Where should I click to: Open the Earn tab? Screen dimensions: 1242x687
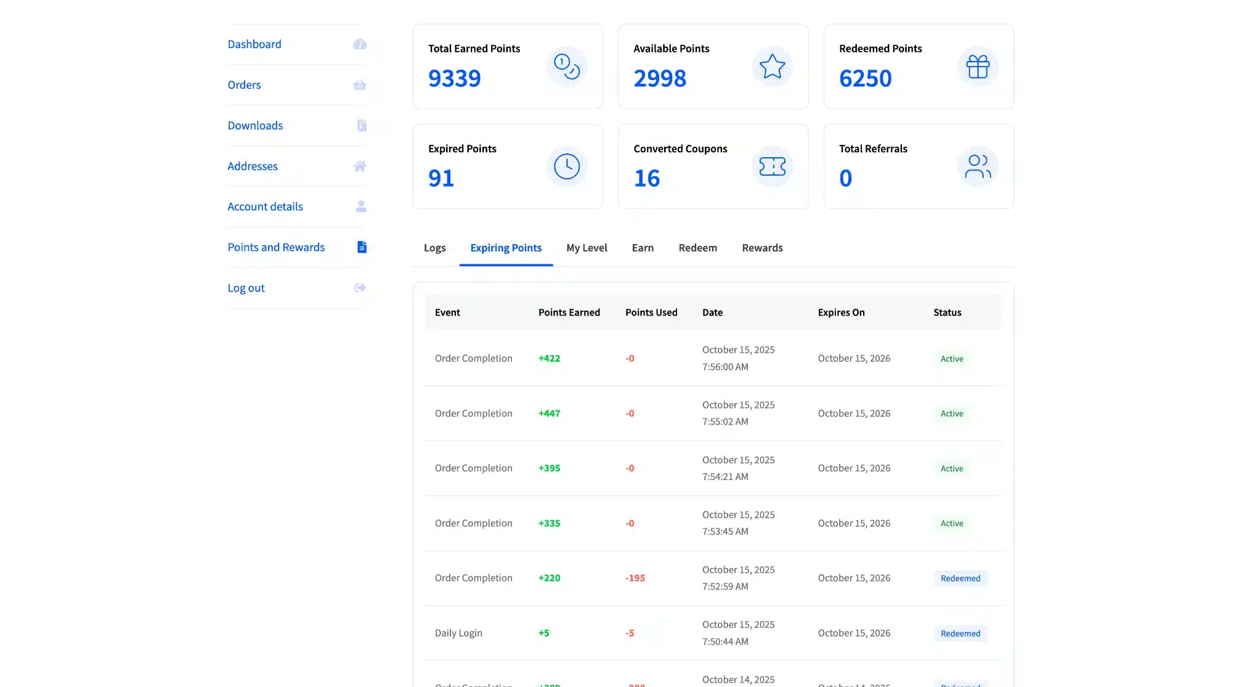[643, 248]
